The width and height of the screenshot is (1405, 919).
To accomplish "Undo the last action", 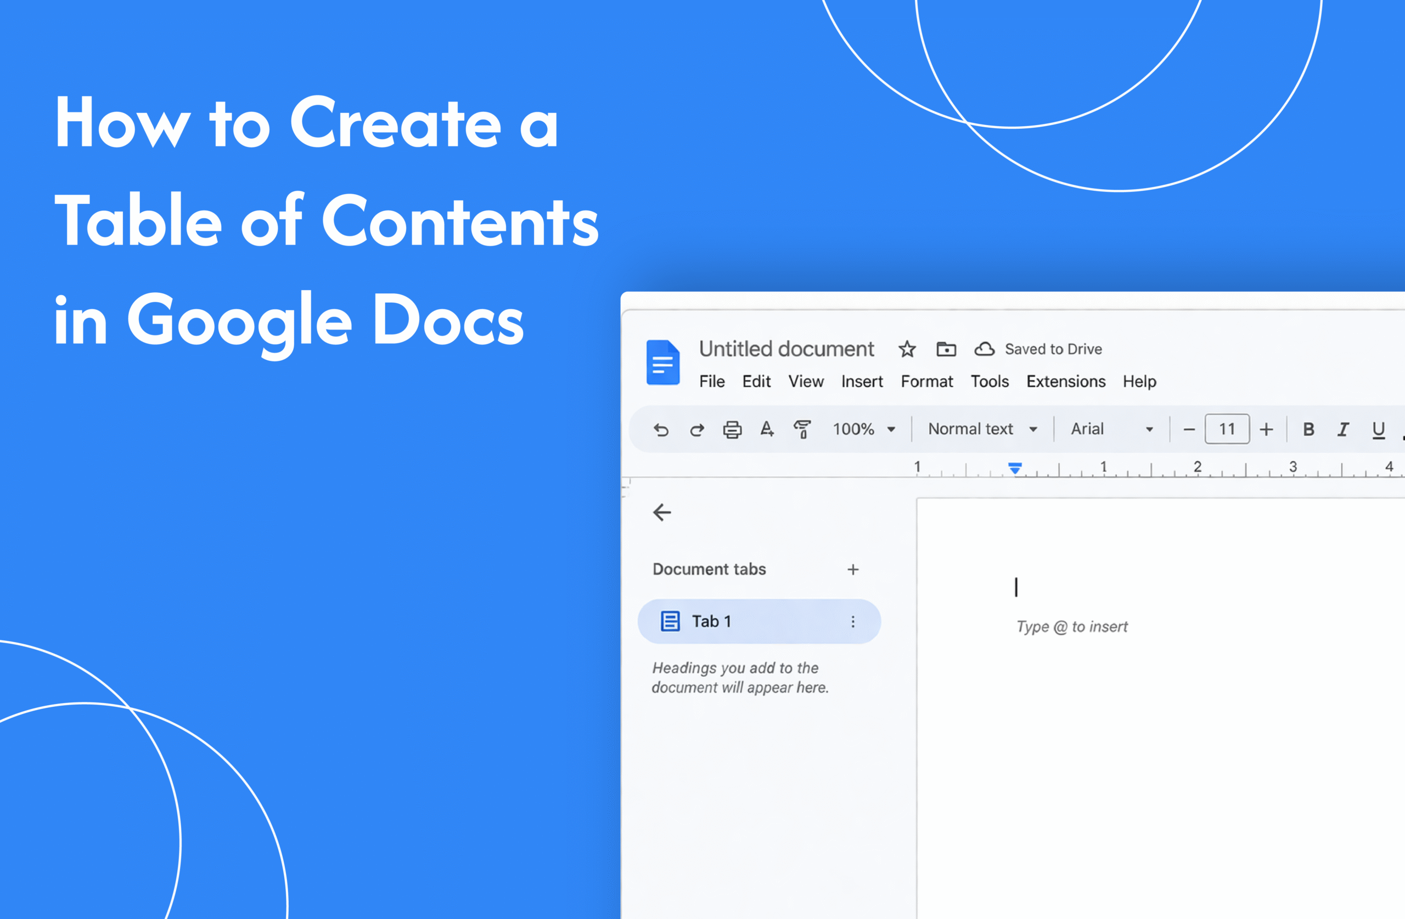I will [x=661, y=429].
